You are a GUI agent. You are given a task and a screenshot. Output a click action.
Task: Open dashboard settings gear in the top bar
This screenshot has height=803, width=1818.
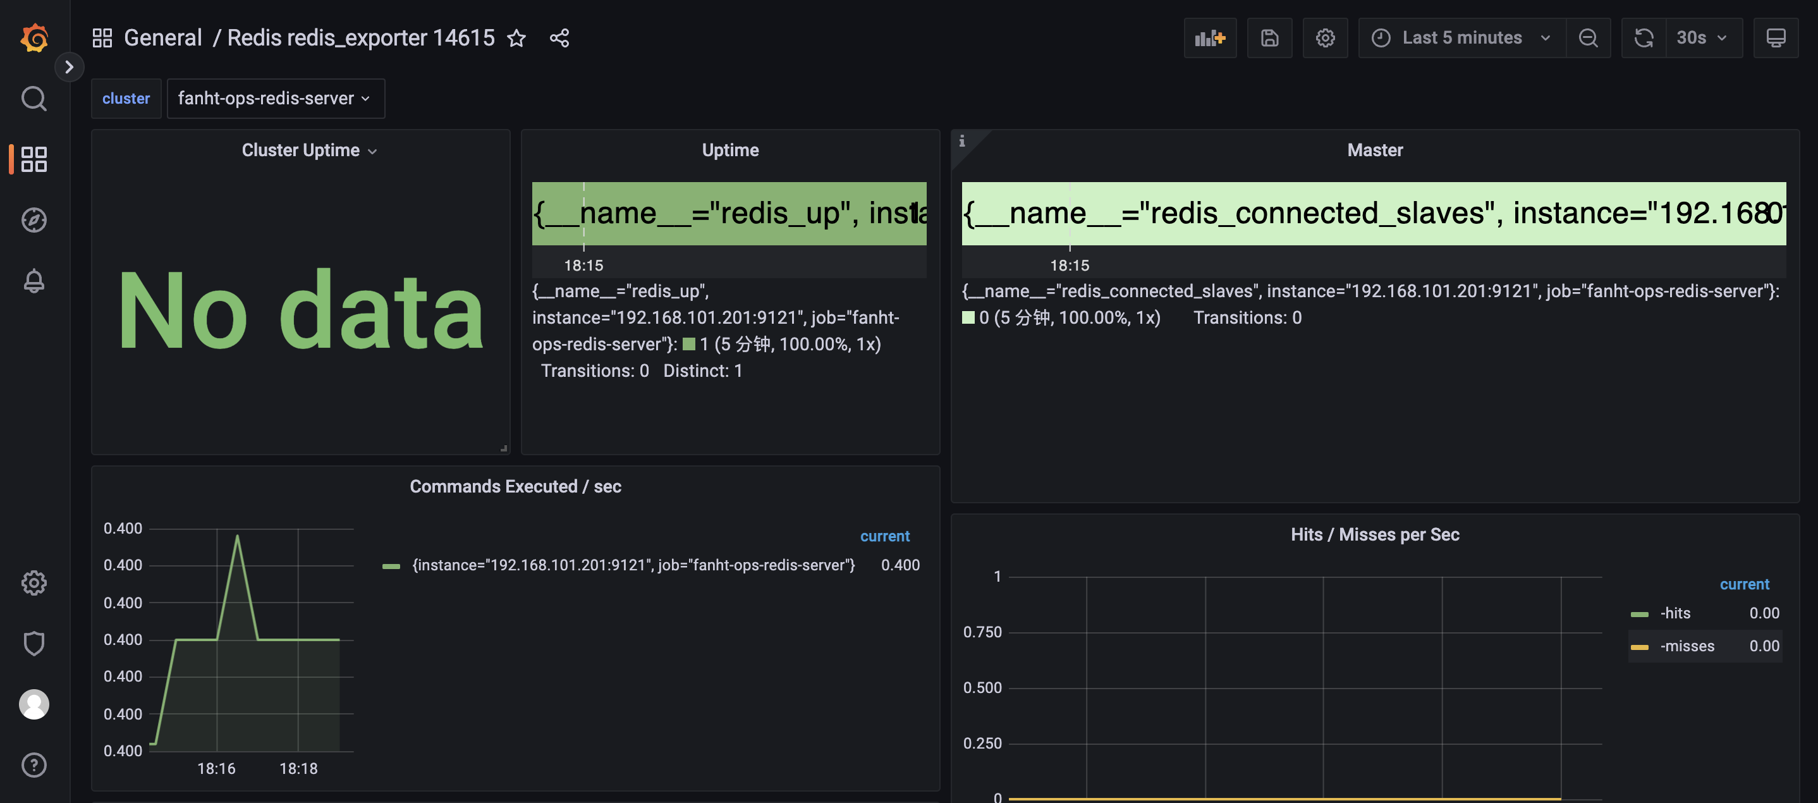tap(1326, 38)
